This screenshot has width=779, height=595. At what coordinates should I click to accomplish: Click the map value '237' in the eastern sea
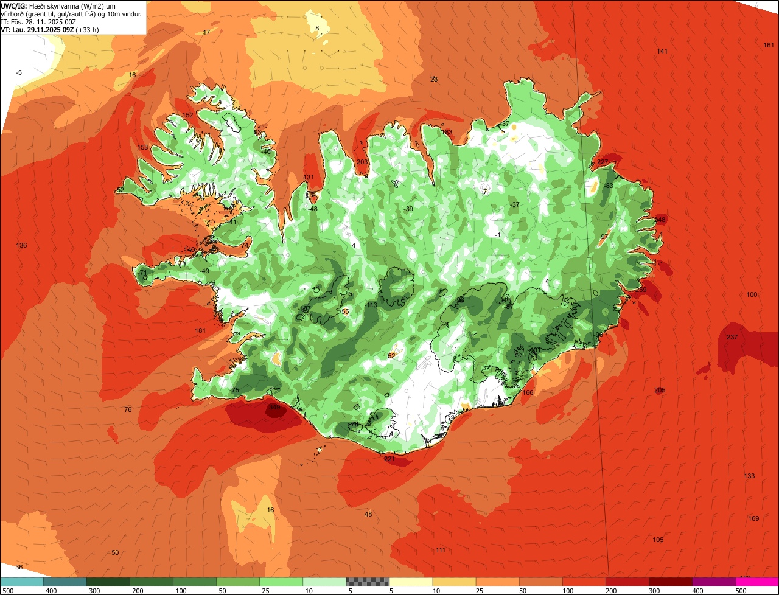pyautogui.click(x=732, y=338)
